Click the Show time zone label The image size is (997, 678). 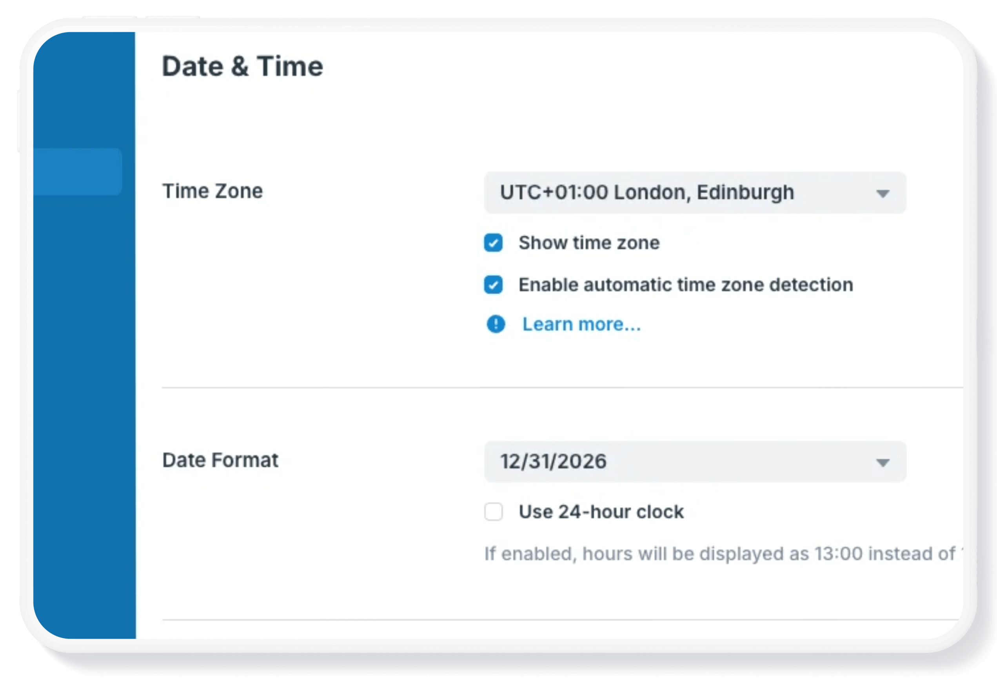pyautogui.click(x=589, y=243)
